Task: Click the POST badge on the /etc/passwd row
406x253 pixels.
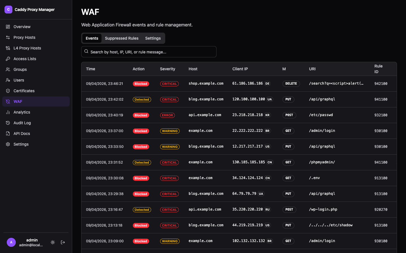Action: pyautogui.click(x=289, y=115)
